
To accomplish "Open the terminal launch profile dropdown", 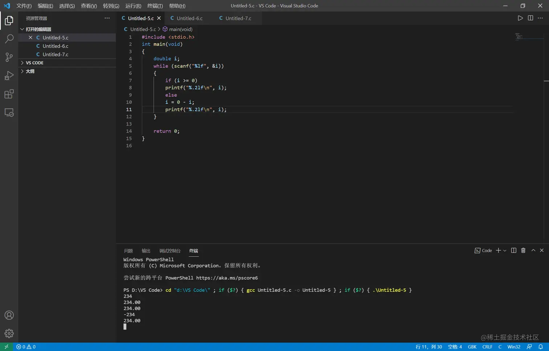I will [x=505, y=251].
